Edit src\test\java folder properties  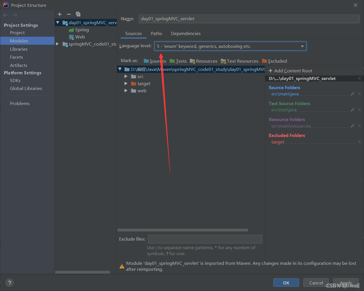click(353, 110)
